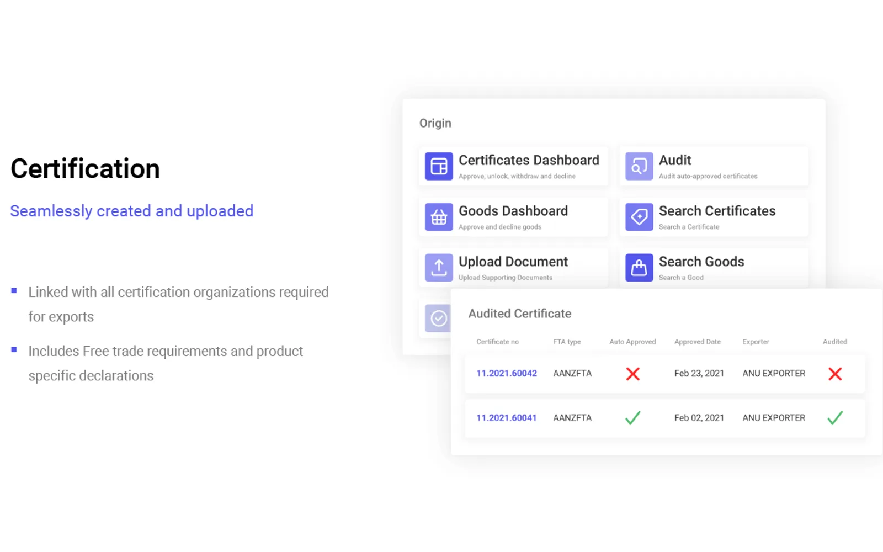This screenshot has height=552, width=883.
Task: Click the 'Linked with all certification organizations' bullet
Action: tap(178, 304)
